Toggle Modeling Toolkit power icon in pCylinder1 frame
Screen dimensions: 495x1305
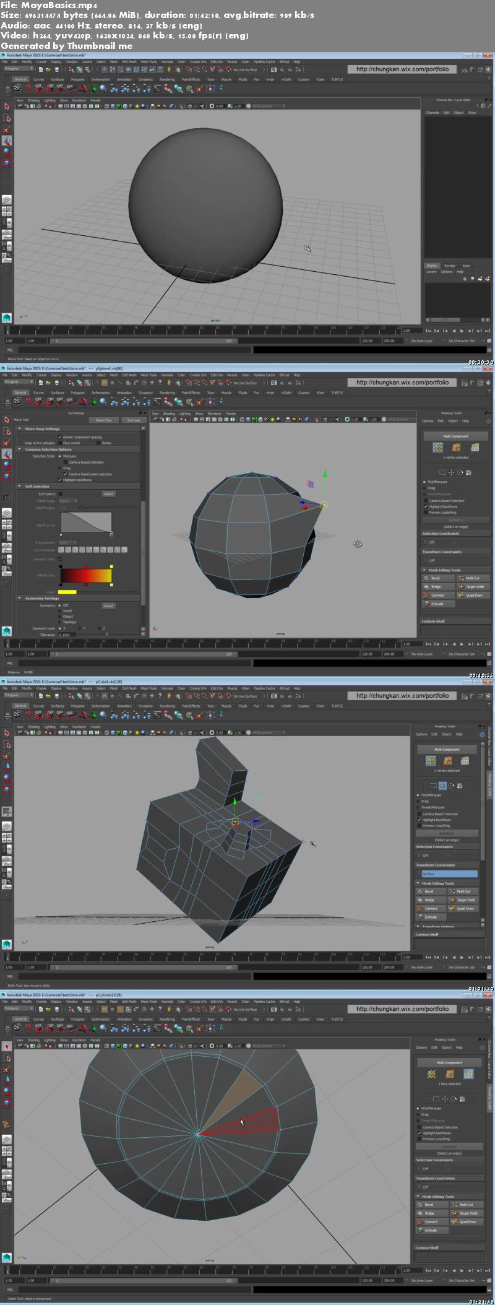click(482, 1047)
